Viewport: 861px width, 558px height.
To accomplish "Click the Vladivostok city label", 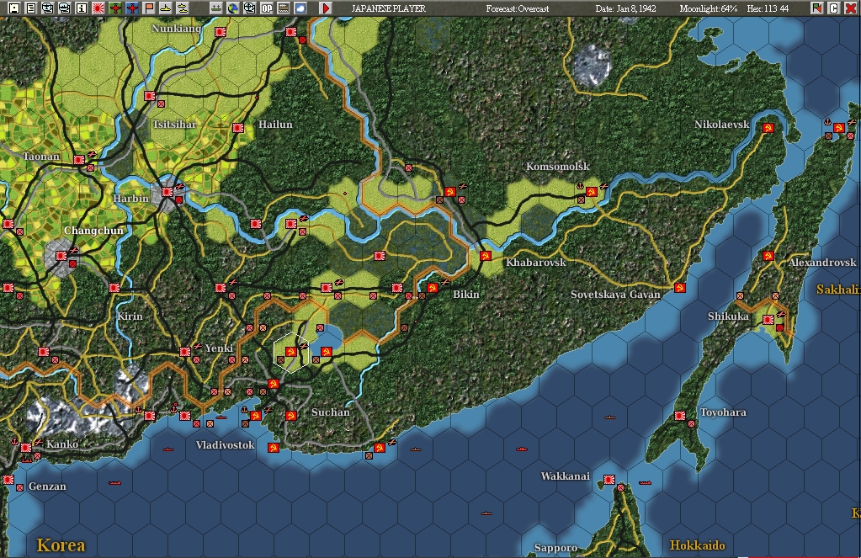I will pyautogui.click(x=225, y=445).
